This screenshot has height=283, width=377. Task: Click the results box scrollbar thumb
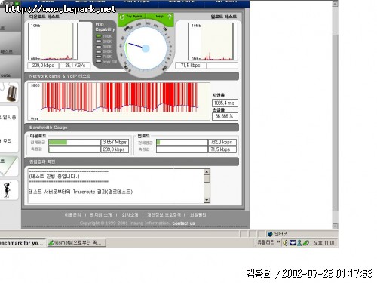tap(207, 178)
